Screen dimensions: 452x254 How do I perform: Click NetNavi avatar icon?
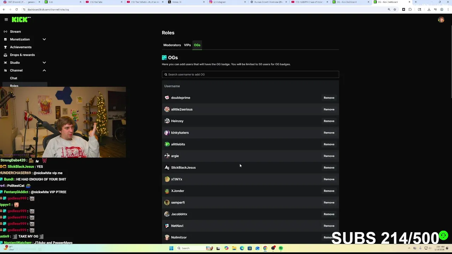pyautogui.click(x=167, y=226)
